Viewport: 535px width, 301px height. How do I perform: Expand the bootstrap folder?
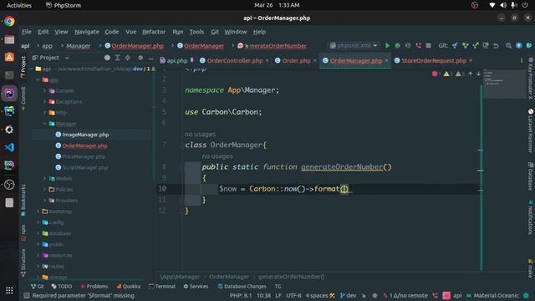38,212
